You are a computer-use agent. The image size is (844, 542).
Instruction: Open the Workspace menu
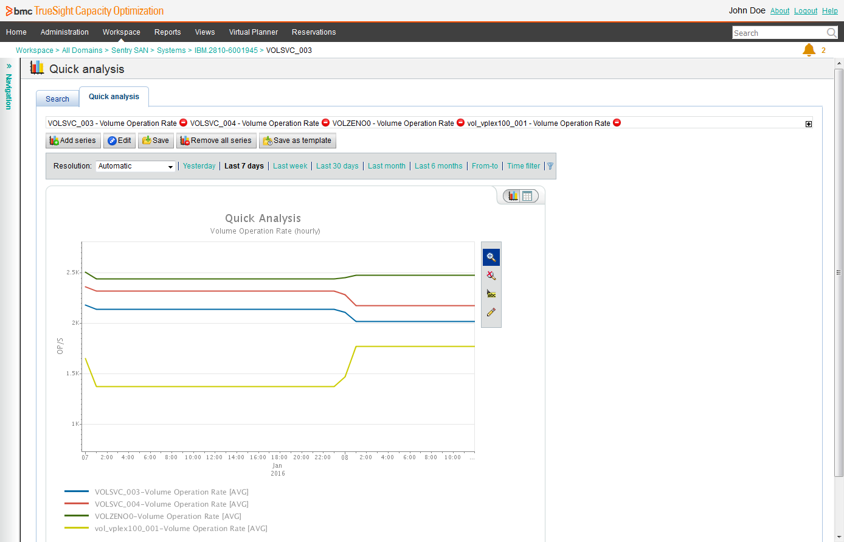(x=121, y=32)
